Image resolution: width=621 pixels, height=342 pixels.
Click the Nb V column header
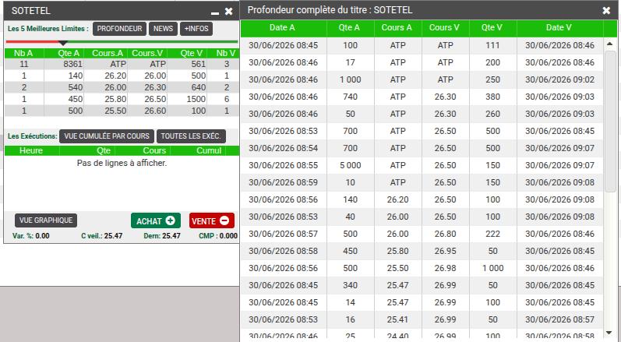pyautogui.click(x=226, y=54)
